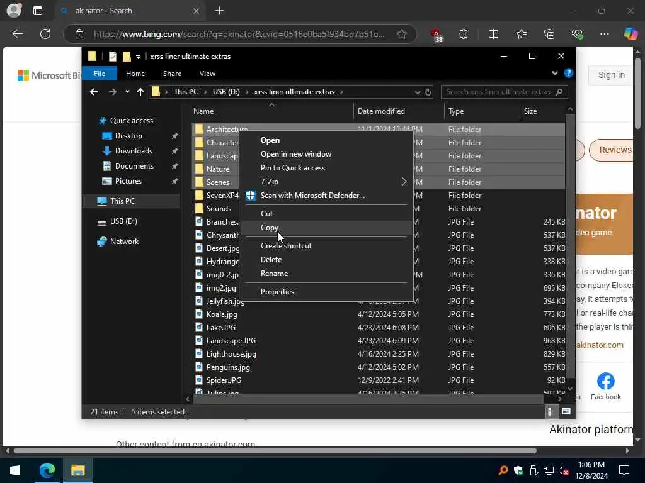Open Properties from the context menu
The image size is (645, 483).
(277, 292)
